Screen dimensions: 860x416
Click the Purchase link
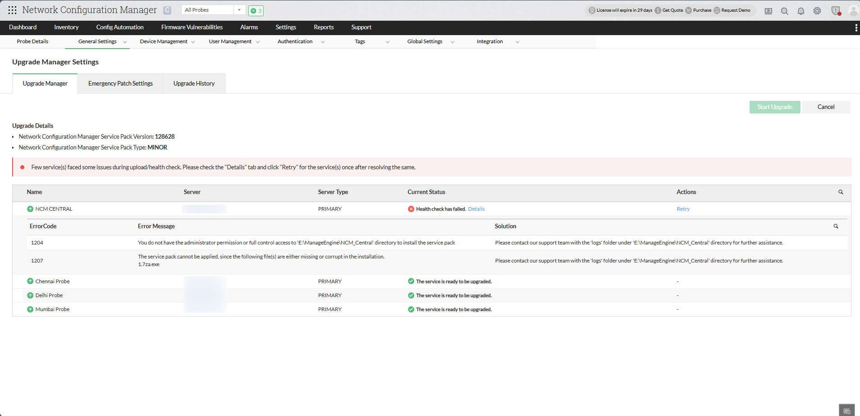(702, 10)
